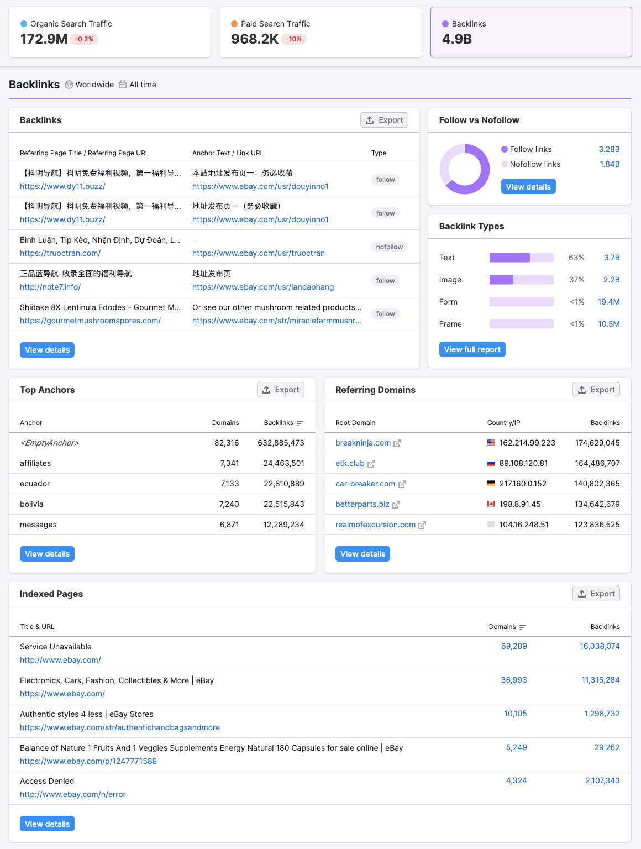Toggle the Follow links legend item

tap(527, 149)
